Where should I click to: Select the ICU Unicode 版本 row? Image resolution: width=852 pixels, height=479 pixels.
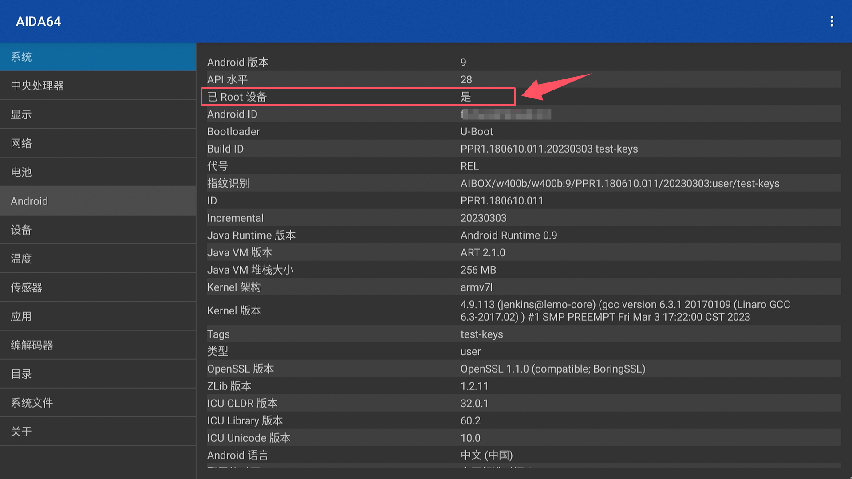524,438
